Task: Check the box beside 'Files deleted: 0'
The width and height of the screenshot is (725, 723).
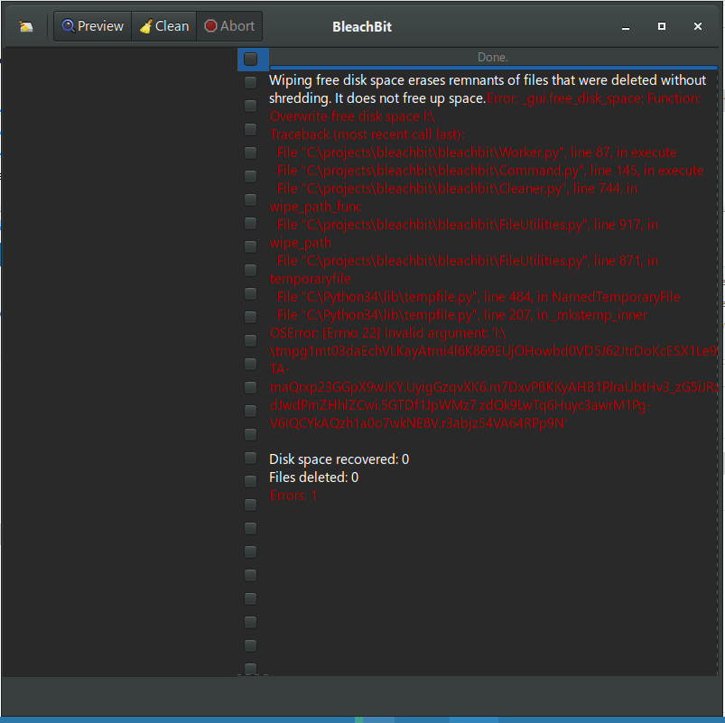Action: [x=250, y=481]
